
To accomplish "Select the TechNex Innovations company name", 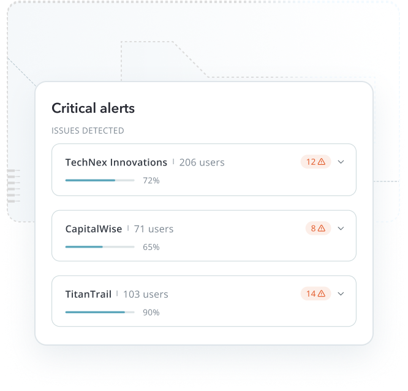I will (116, 162).
